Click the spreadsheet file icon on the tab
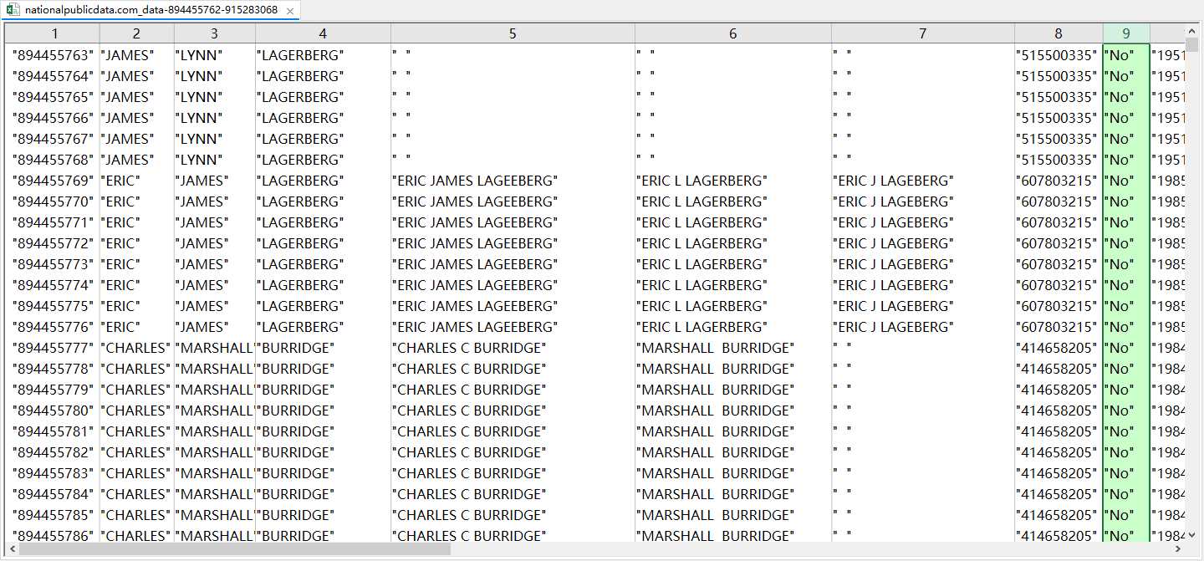1204x561 pixels. point(13,10)
